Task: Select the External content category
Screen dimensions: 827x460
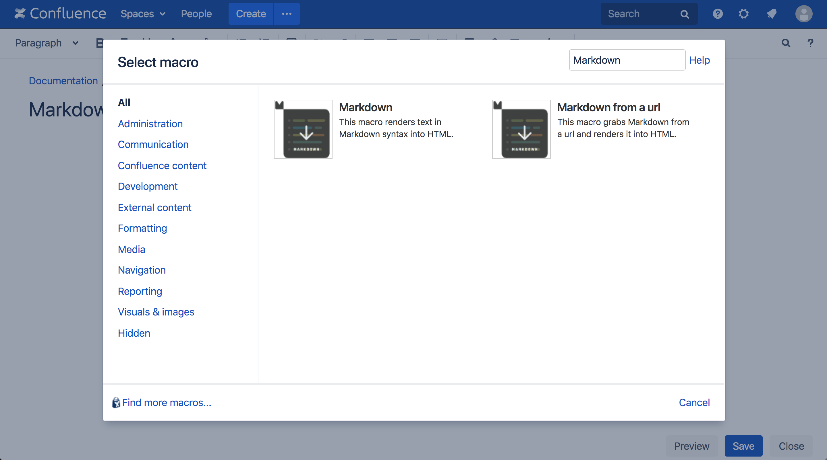Action: [154, 207]
